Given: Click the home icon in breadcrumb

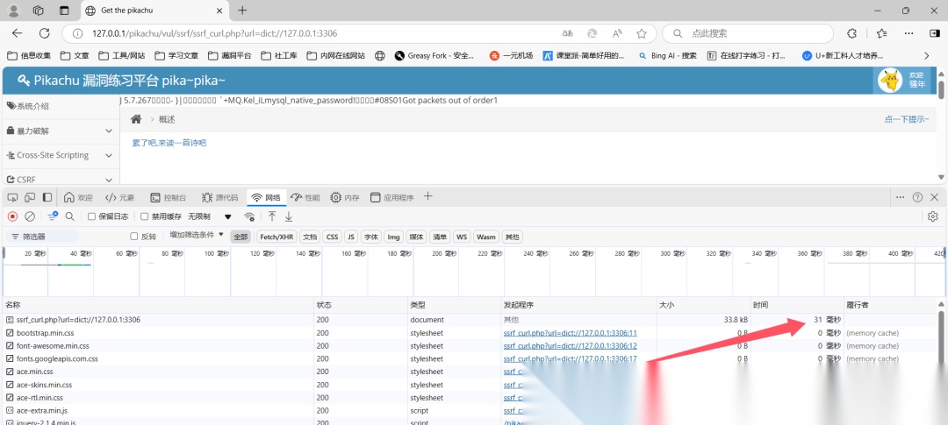Looking at the screenshot, I should pyautogui.click(x=137, y=119).
